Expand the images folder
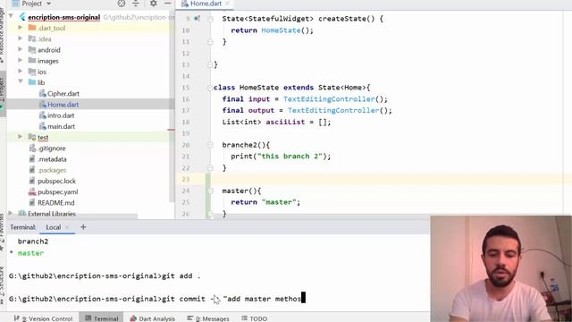 point(21,61)
